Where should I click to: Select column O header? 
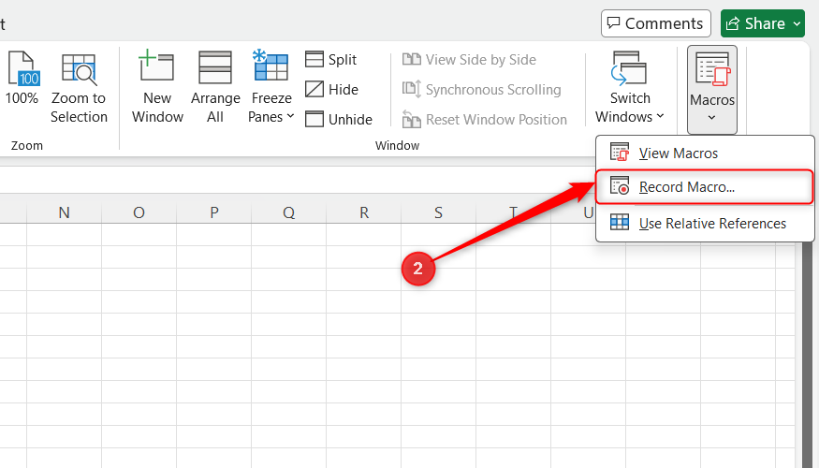pyautogui.click(x=139, y=212)
